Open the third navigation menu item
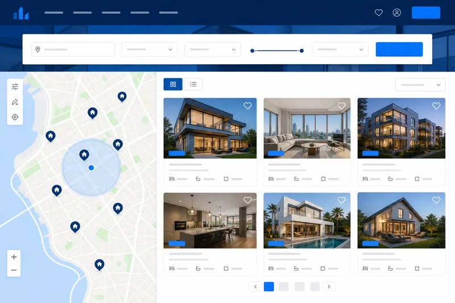The width and height of the screenshot is (455, 303). pos(111,13)
